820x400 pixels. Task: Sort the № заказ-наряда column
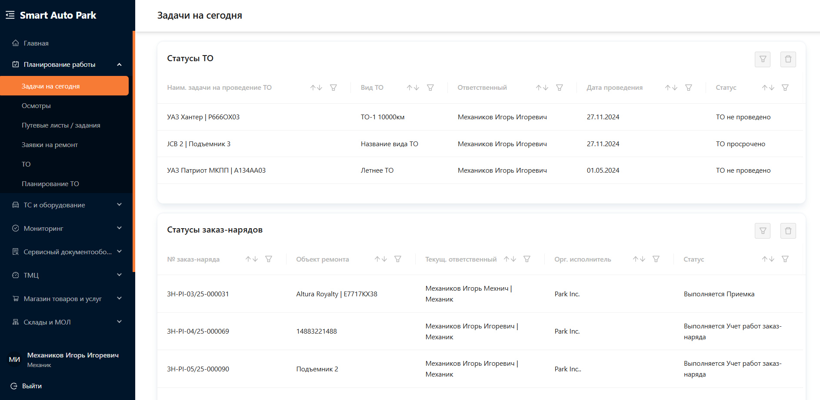pos(252,259)
